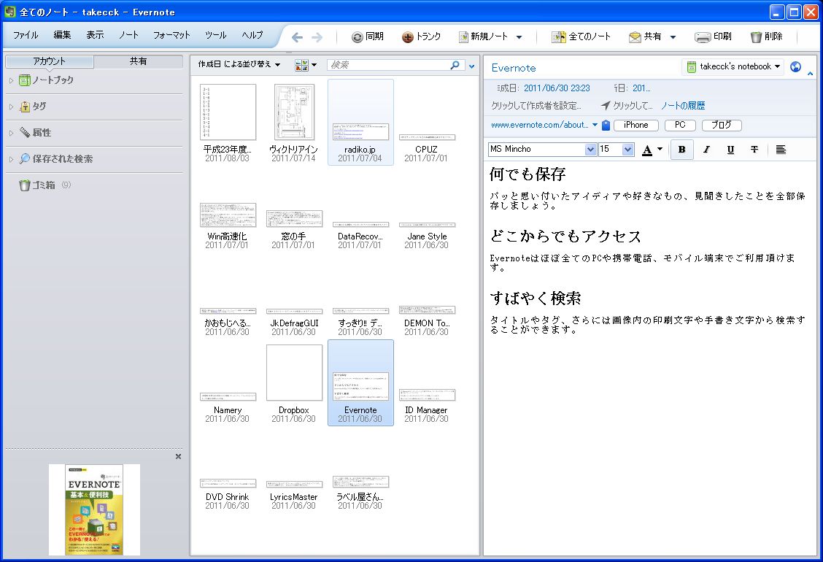Go back with the left arrow
This screenshot has height=562, width=823.
click(297, 36)
